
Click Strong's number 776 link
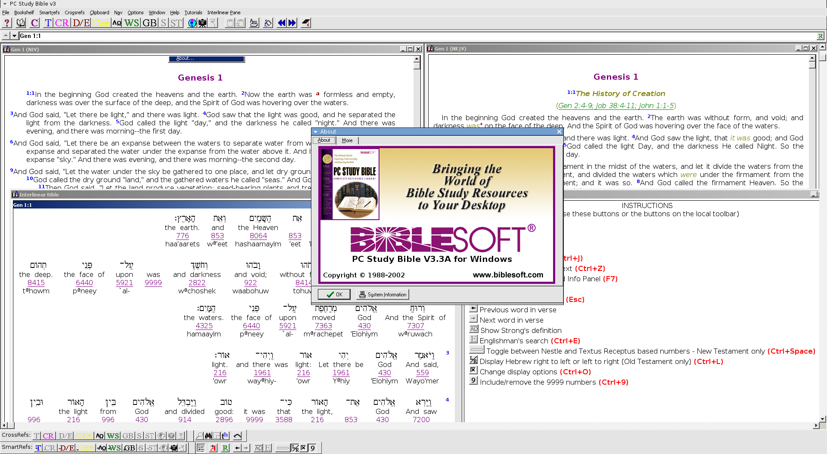pyautogui.click(x=183, y=236)
